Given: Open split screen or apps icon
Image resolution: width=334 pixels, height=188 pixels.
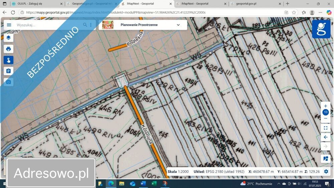Looking at the screenshot, I should pyautogui.click(x=287, y=12).
